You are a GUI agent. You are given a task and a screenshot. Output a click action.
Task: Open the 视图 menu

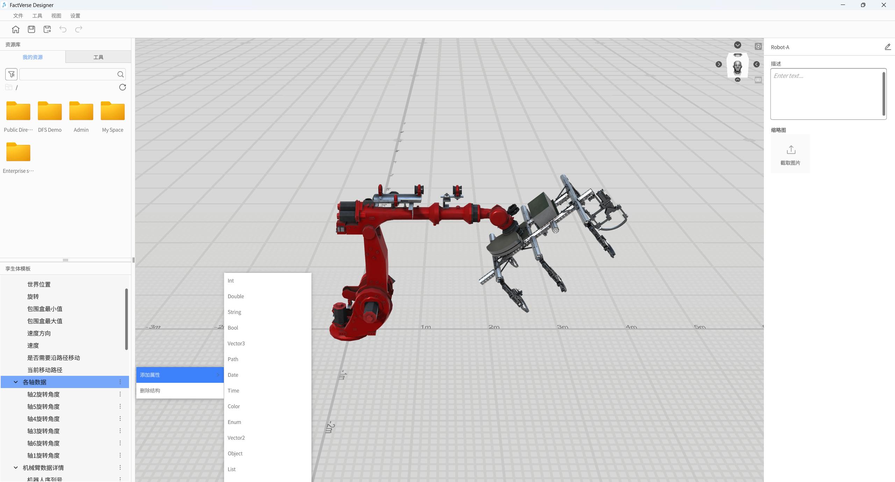56,16
